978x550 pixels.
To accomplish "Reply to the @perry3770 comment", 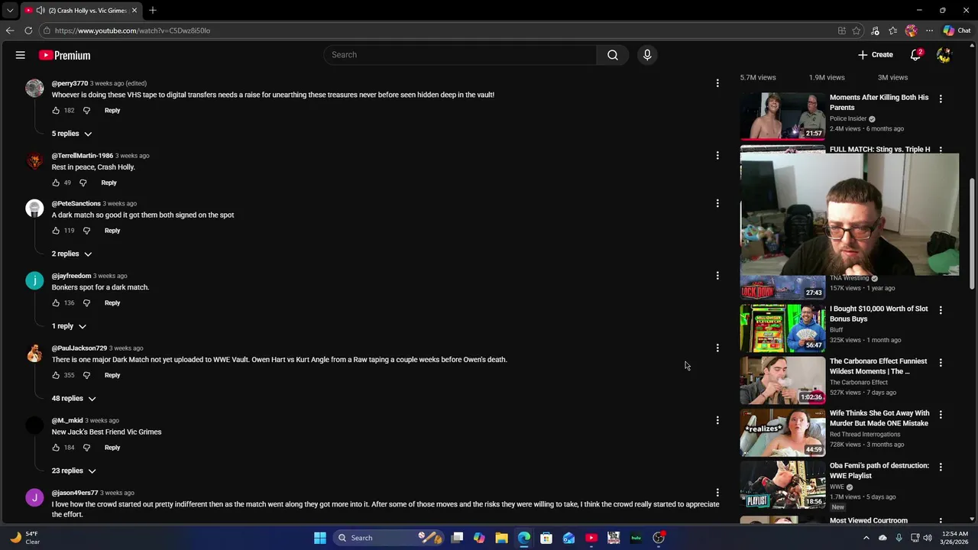I will [112, 111].
